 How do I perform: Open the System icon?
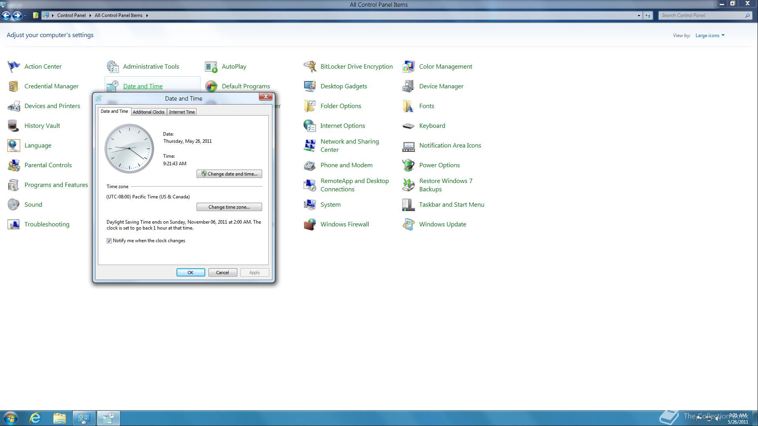[310, 205]
